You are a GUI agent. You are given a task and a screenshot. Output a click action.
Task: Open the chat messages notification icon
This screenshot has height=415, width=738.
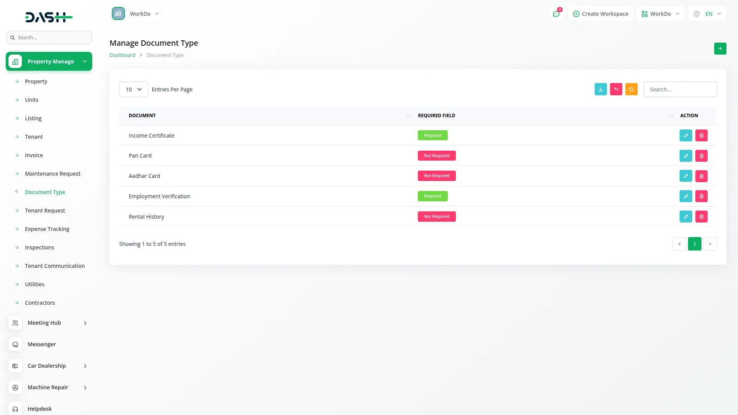tap(556, 14)
